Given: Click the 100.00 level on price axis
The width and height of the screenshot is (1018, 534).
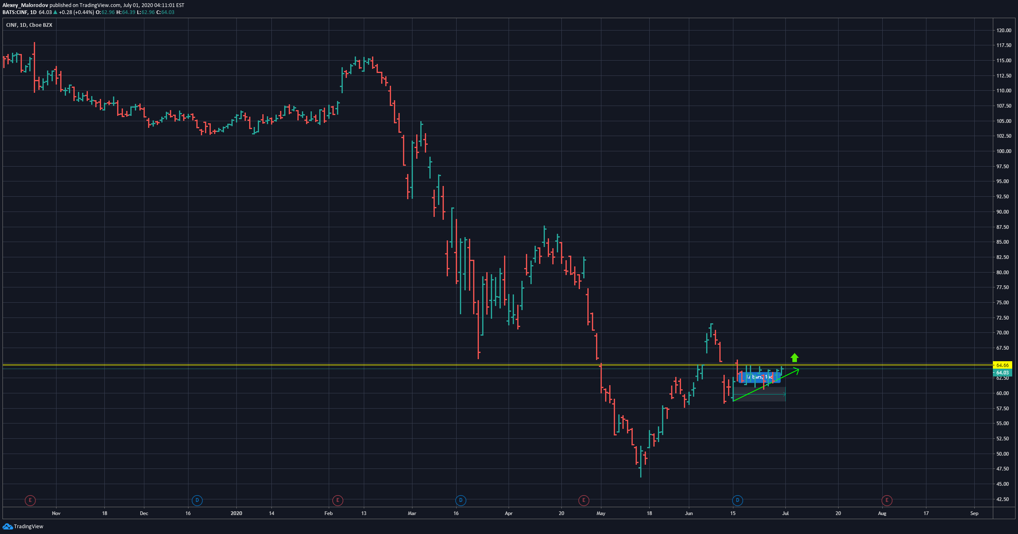Looking at the screenshot, I should tap(1004, 151).
